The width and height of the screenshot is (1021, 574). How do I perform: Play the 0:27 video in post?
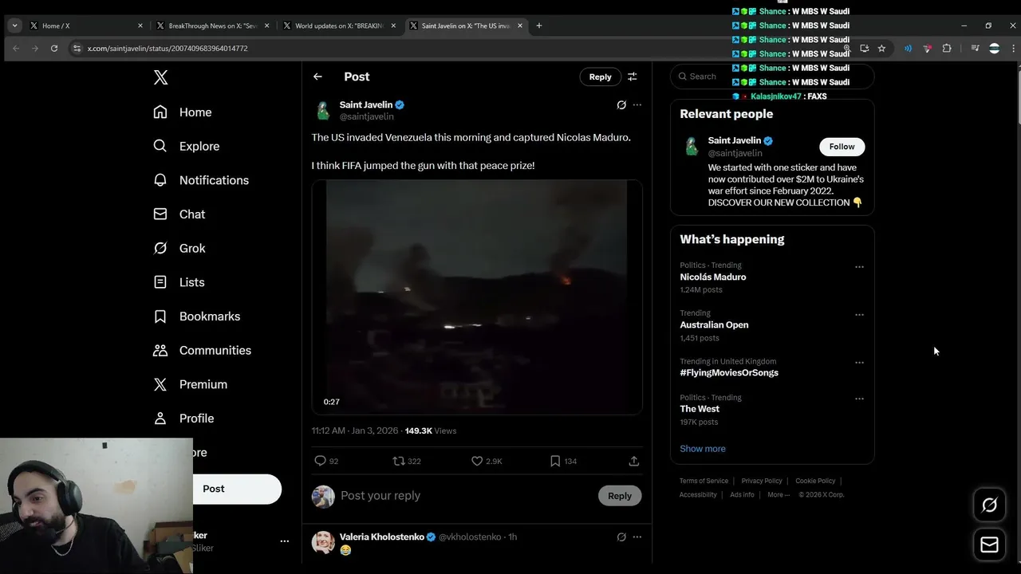[477, 297]
